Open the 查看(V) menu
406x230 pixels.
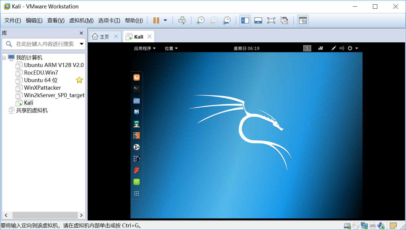coord(56,20)
